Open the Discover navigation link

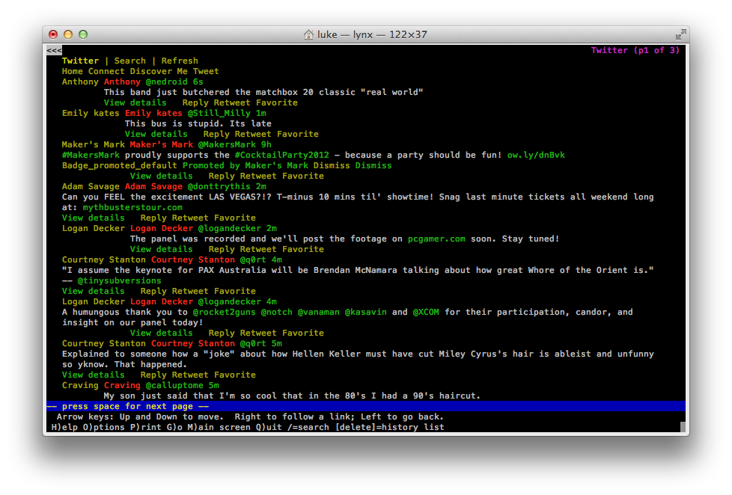[151, 72]
